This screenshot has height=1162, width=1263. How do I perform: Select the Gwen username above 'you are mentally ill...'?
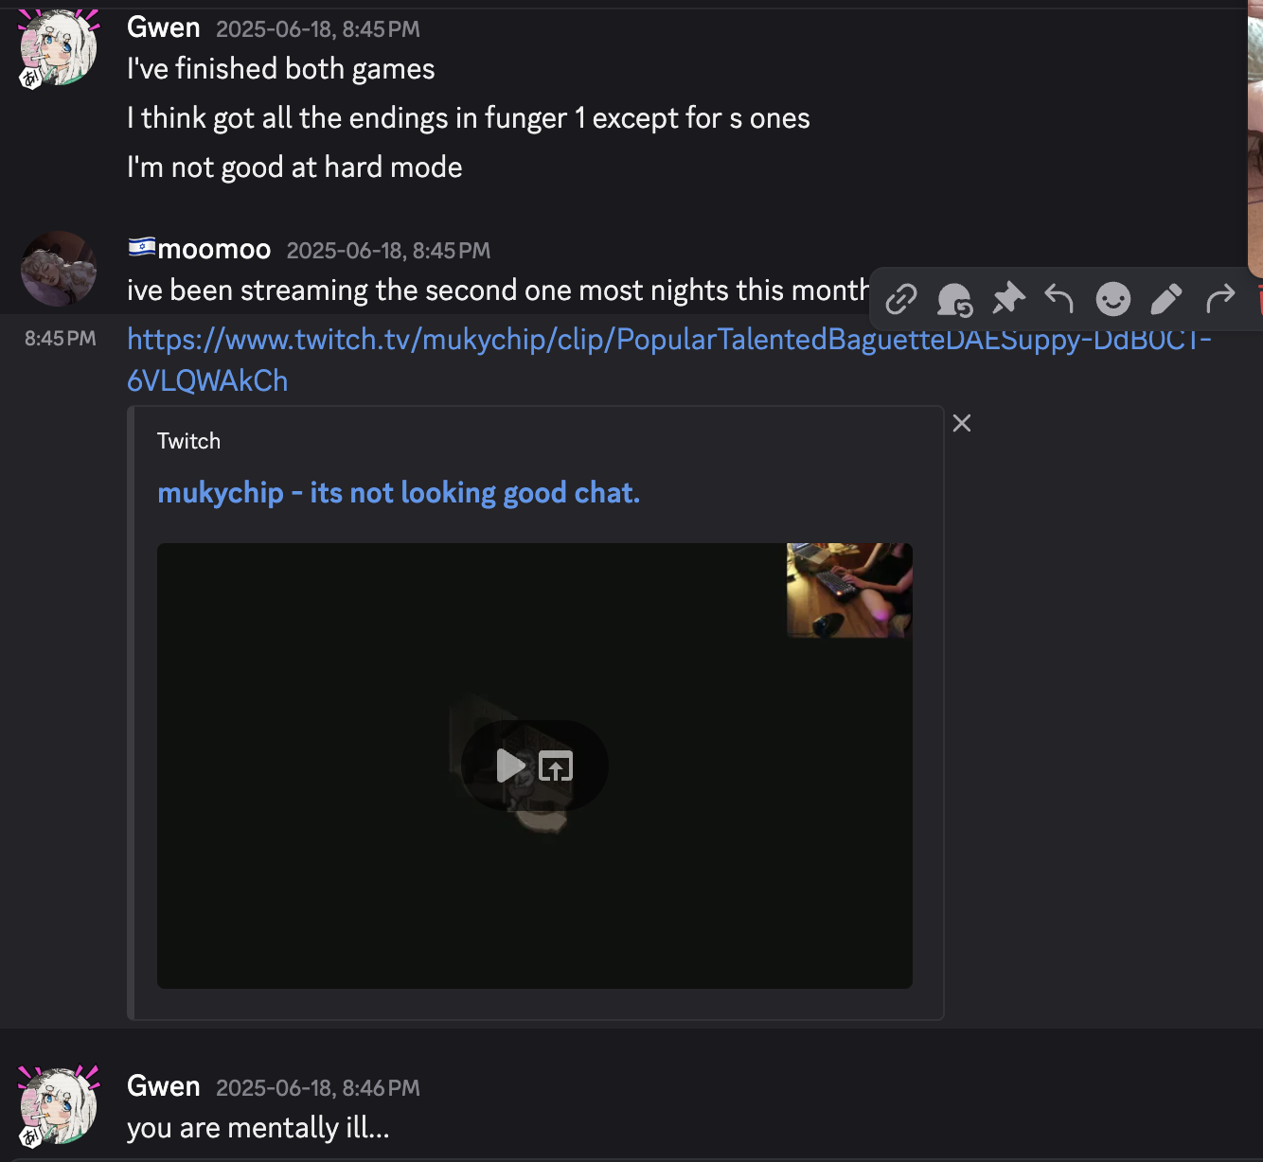click(164, 1086)
